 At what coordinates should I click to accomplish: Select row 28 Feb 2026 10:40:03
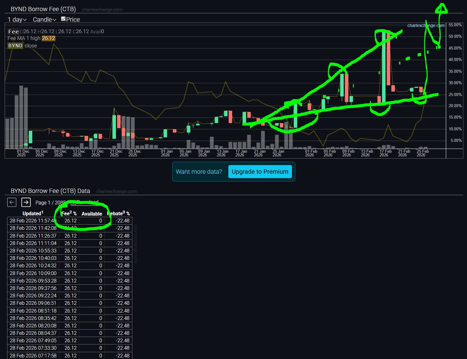tap(70, 258)
